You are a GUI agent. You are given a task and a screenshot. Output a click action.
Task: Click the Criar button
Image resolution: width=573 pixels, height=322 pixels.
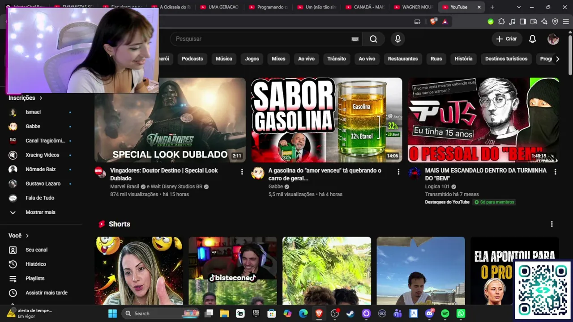506,39
